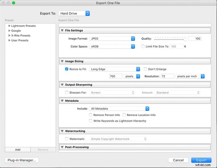The height and width of the screenshot is (168, 217).
Task: Open the Metadata Include dropdown
Action: [119, 109]
